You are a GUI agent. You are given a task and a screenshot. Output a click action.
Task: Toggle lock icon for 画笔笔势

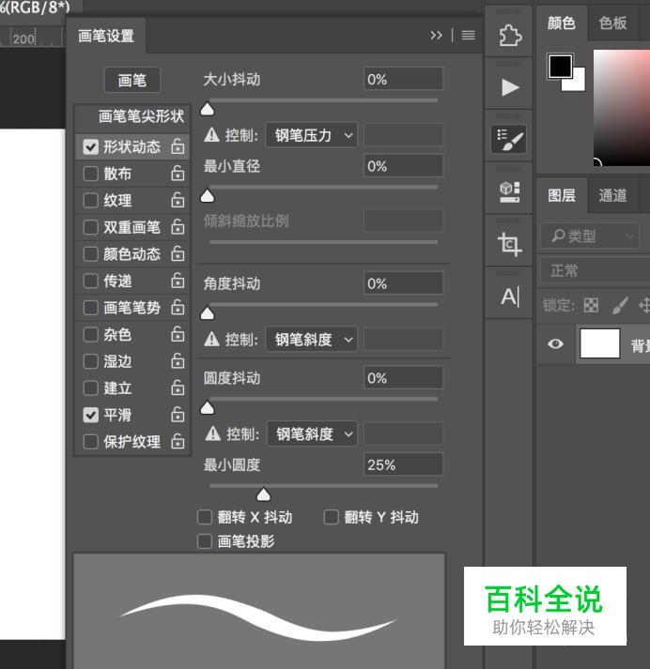[178, 307]
